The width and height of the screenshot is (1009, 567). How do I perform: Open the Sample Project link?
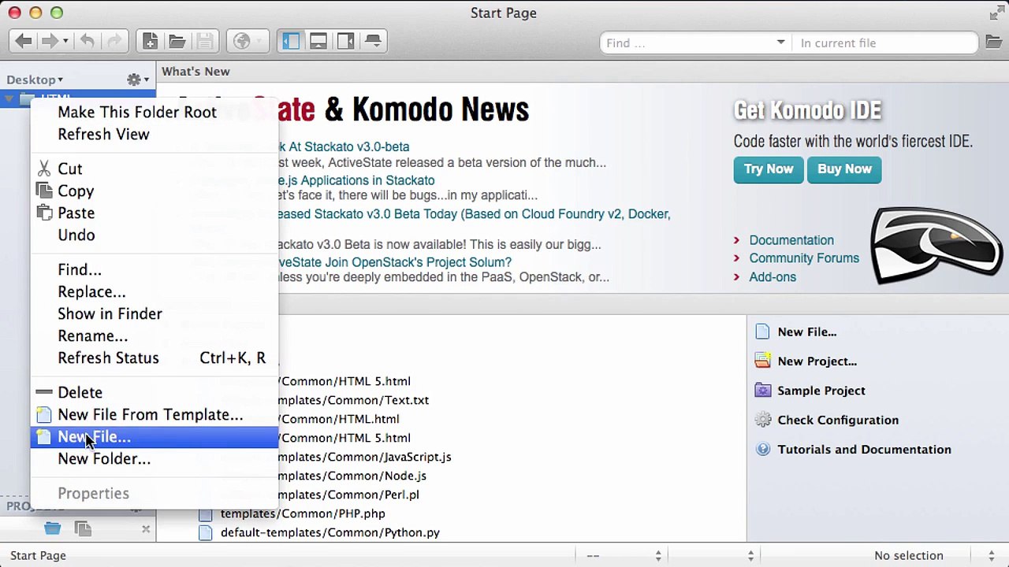821,391
